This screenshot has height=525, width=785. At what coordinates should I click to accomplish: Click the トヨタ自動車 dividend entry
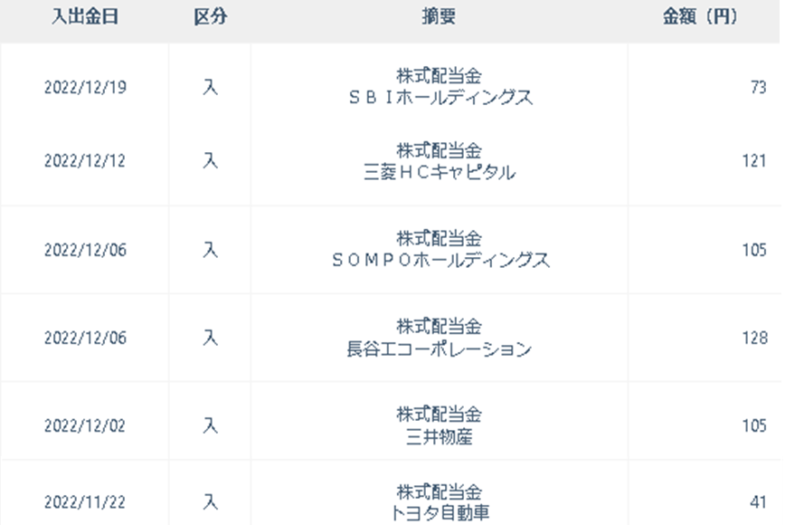[439, 510]
